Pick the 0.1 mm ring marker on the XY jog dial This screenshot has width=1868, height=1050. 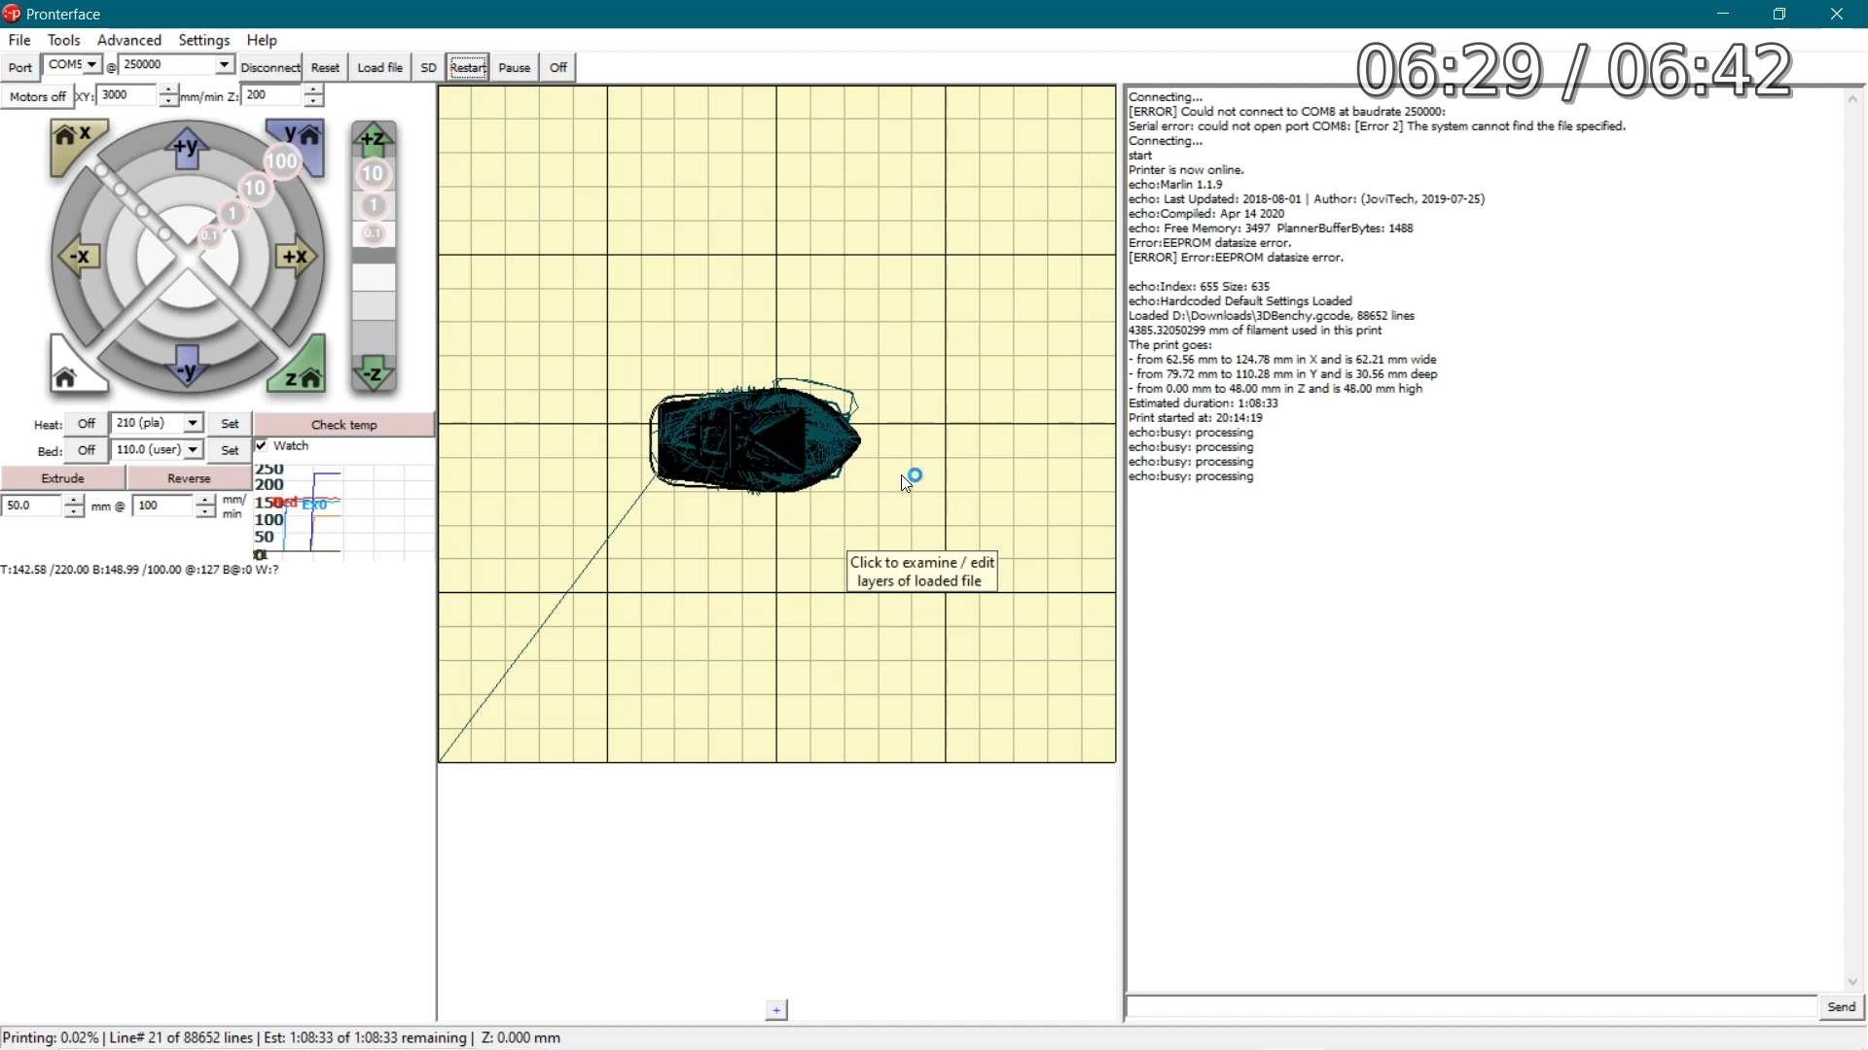210,235
